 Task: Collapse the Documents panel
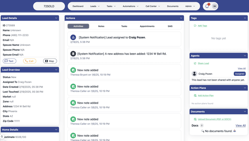245,112
